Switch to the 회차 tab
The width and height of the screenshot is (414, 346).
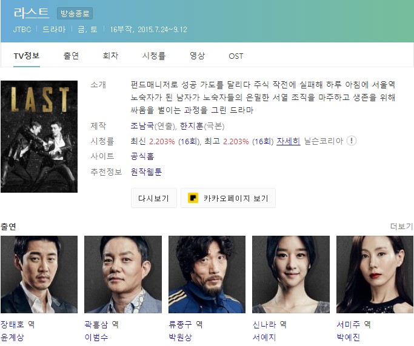[x=110, y=56]
